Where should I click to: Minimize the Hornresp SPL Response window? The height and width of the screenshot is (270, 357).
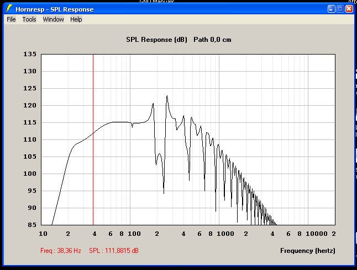[x=331, y=9]
